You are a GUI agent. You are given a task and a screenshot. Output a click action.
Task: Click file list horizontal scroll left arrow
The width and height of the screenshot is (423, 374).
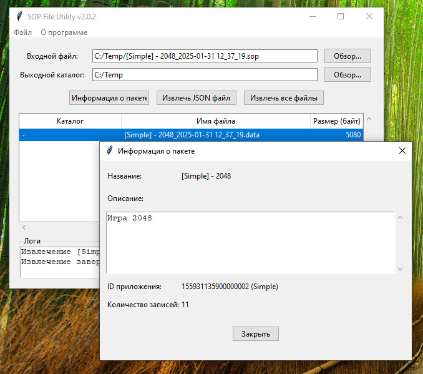(24, 228)
